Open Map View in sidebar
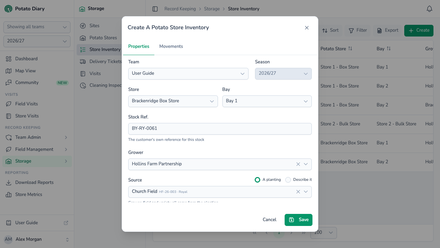Viewport: 440px width, 248px height. [x=37, y=71]
